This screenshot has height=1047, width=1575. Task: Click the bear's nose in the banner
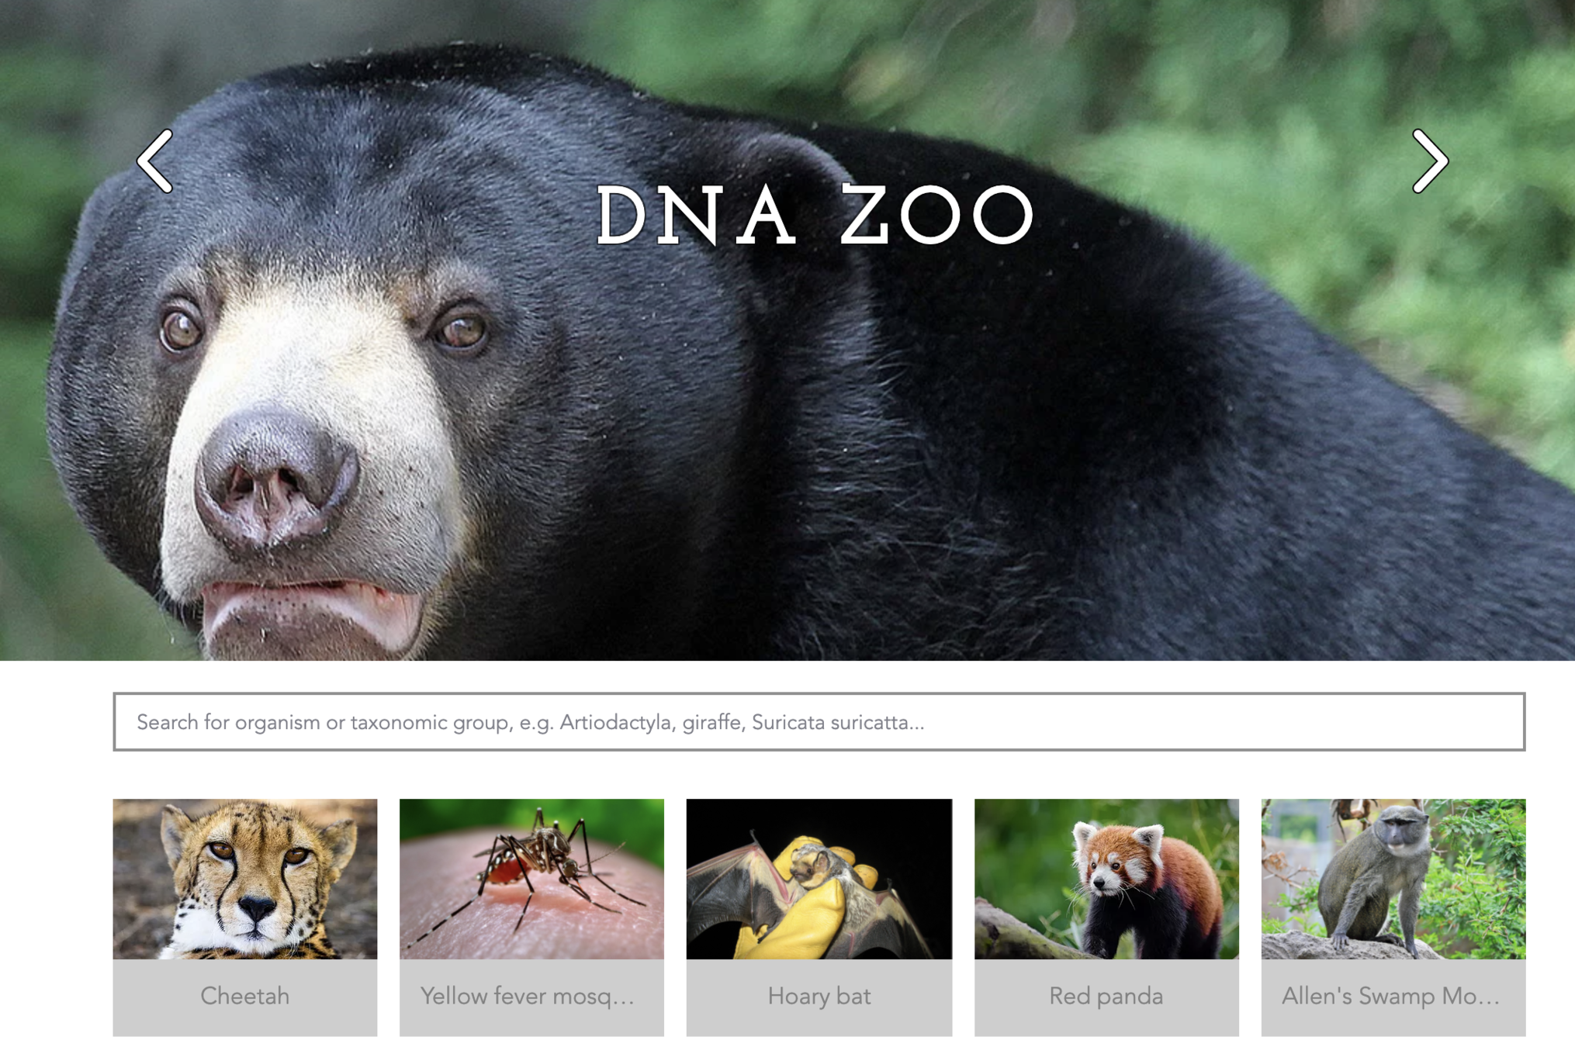(x=275, y=477)
